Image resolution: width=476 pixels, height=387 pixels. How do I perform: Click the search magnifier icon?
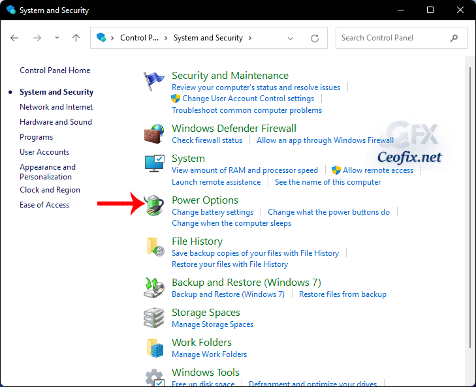[454, 38]
